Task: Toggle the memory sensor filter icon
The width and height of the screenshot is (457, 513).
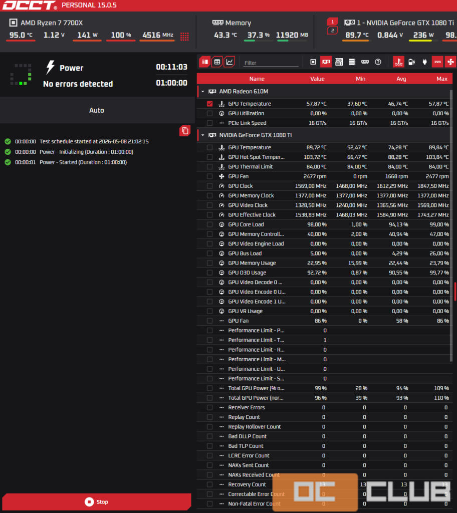Action: pyautogui.click(x=365, y=62)
